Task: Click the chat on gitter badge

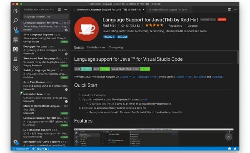Action: pyautogui.click(x=83, y=69)
